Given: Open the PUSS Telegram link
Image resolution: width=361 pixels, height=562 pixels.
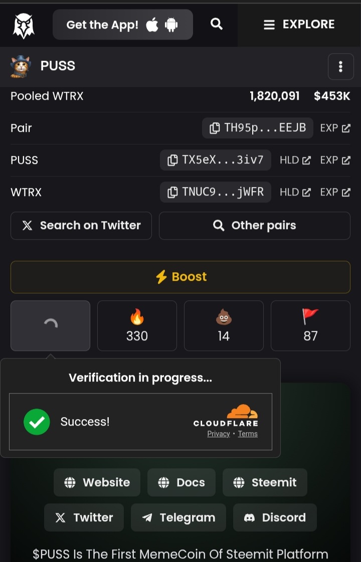Looking at the screenshot, I should 178,517.
